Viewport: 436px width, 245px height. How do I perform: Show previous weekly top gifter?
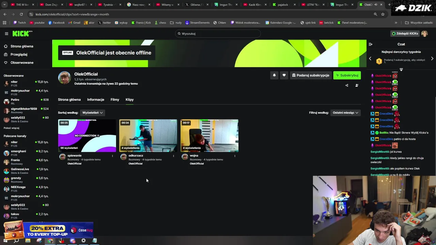370,59
